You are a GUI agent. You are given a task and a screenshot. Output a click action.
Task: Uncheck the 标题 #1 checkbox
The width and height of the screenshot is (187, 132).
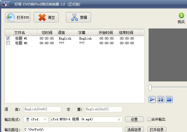click(x=8, y=38)
